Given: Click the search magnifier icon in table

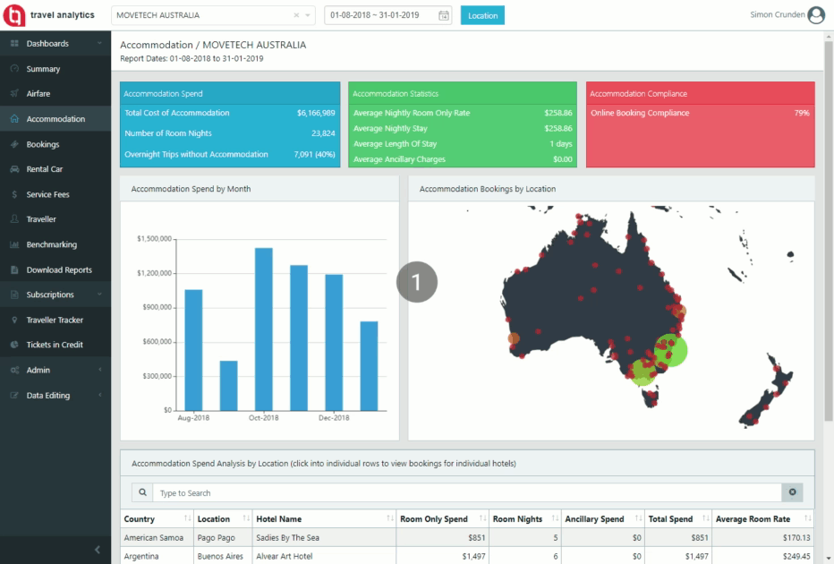Looking at the screenshot, I should (142, 493).
